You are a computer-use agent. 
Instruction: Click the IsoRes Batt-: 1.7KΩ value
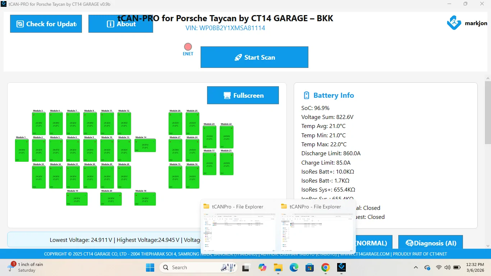pos(326,181)
